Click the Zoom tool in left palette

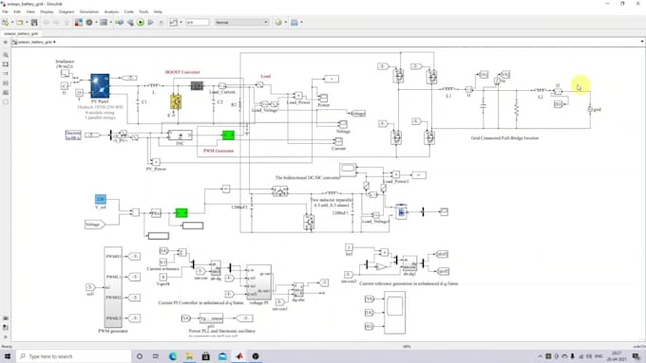click(6, 55)
